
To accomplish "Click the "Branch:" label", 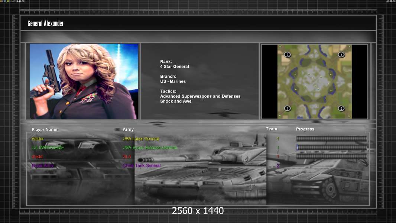I will point(168,76).
